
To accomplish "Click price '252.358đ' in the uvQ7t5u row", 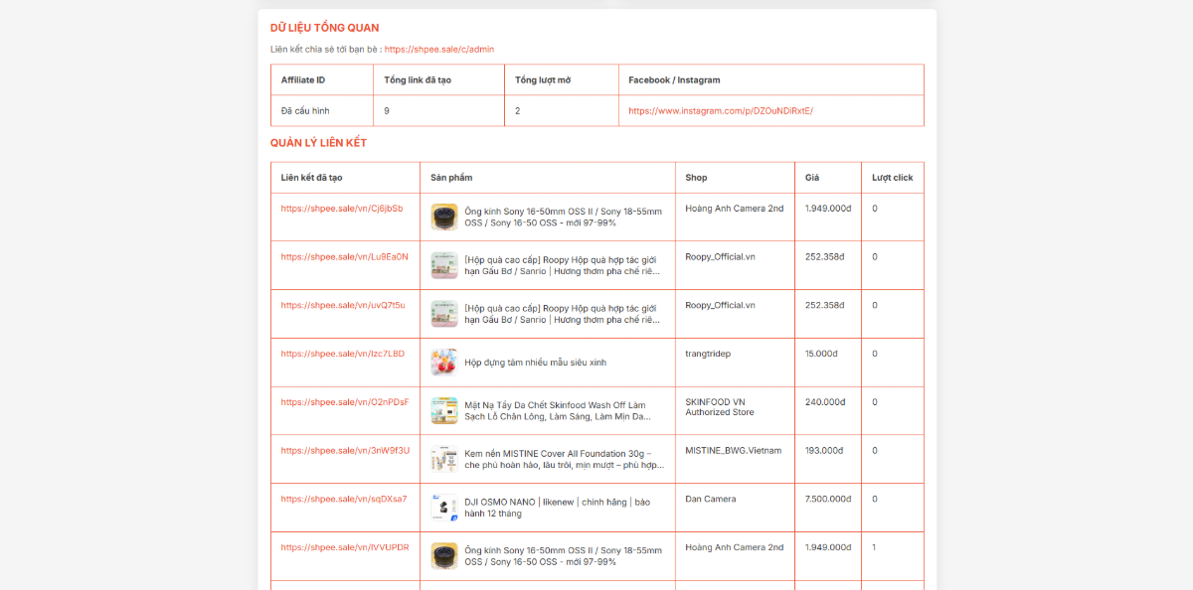I will [824, 306].
